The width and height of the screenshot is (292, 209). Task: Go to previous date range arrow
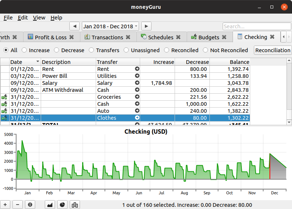(x=74, y=26)
